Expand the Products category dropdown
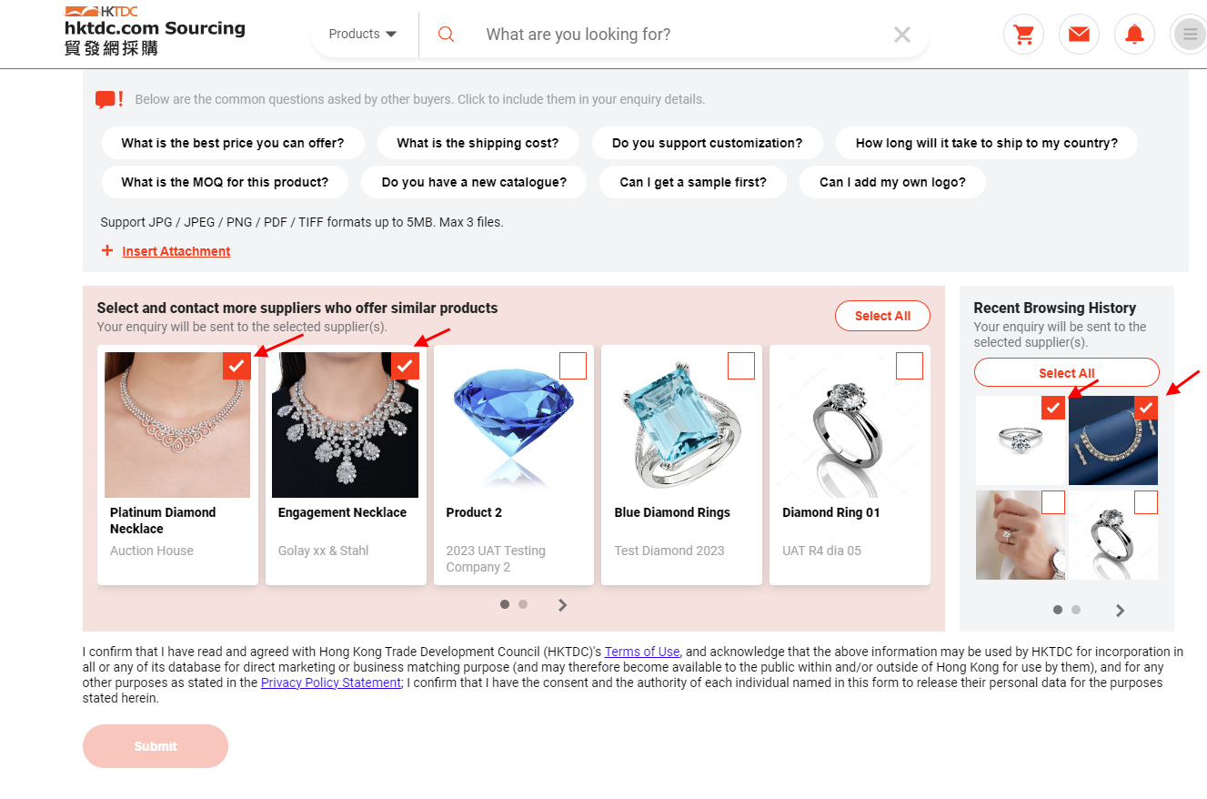 click(363, 35)
